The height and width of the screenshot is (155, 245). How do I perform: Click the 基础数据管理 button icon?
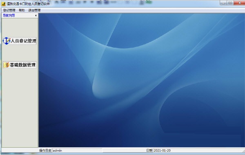point(7,65)
